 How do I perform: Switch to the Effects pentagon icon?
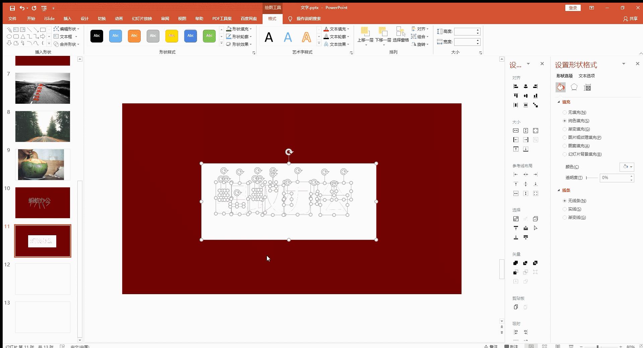coord(574,87)
